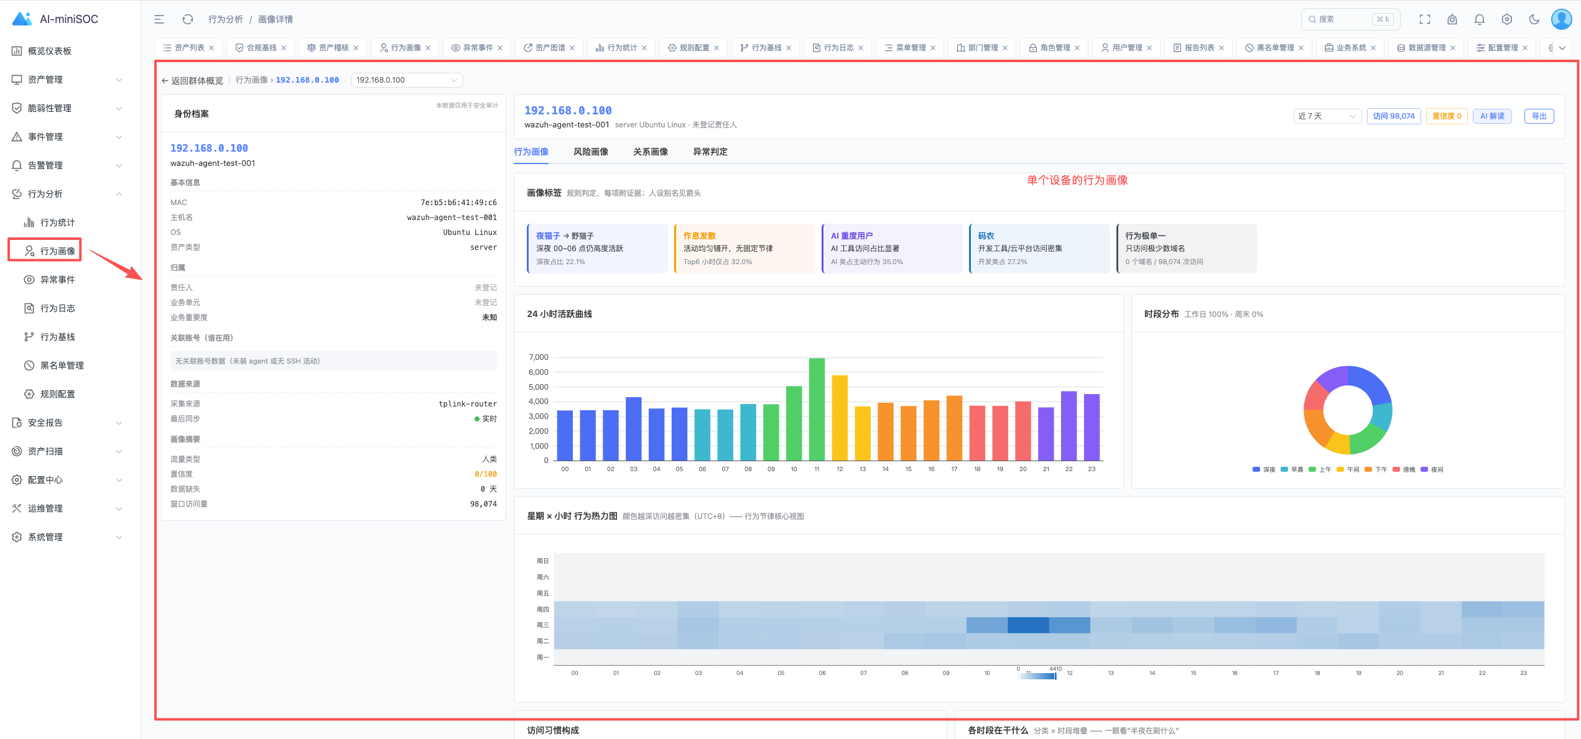The width and height of the screenshot is (1581, 739).
Task: Click the 导出 button
Action: (x=1539, y=116)
